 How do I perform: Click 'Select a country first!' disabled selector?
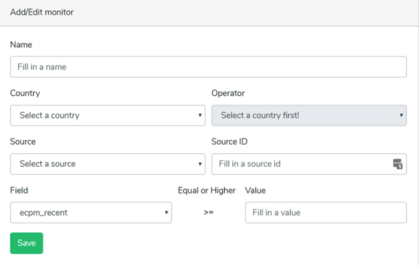click(309, 115)
